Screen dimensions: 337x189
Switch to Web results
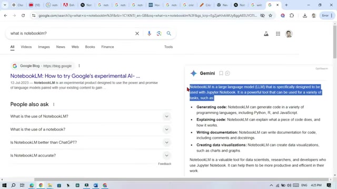(75, 47)
